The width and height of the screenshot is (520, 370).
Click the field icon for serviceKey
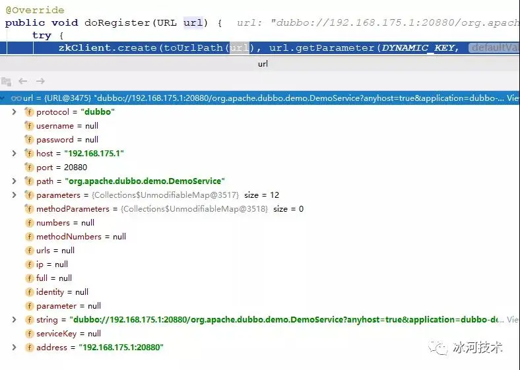(29, 334)
